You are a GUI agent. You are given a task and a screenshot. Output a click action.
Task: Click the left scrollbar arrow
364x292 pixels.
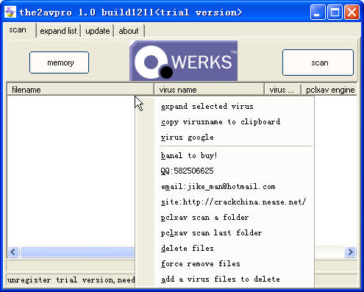tap(13, 252)
